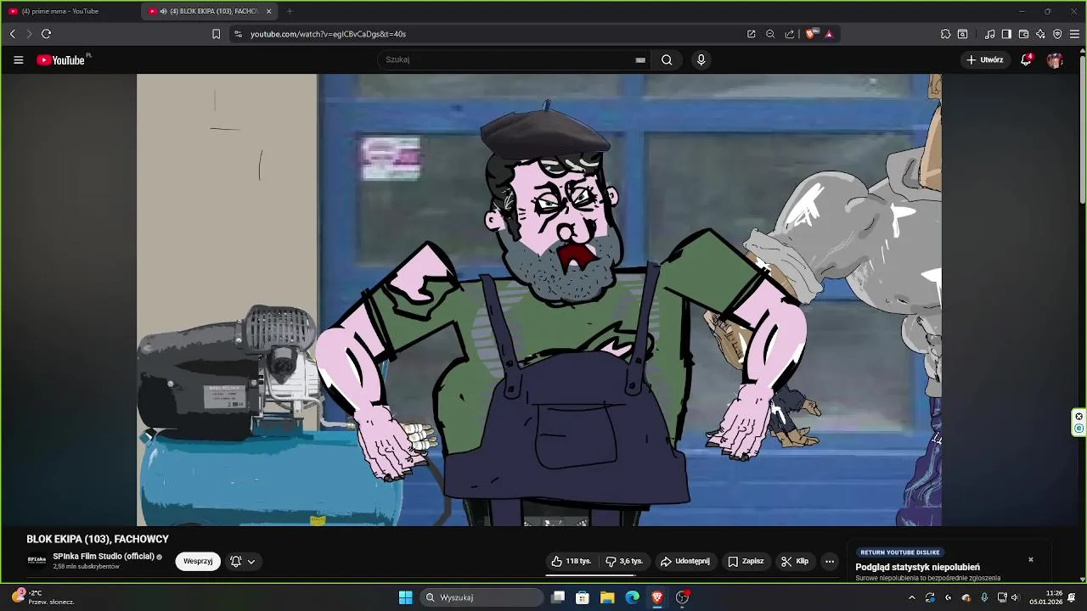Open the Brave Shields lion icon
1087x611 pixels.
[810, 34]
